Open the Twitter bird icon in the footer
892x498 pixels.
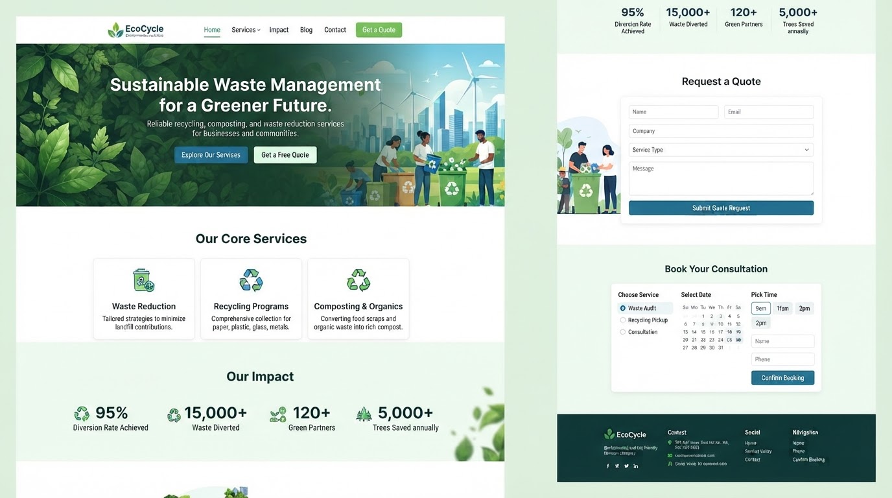(626, 466)
